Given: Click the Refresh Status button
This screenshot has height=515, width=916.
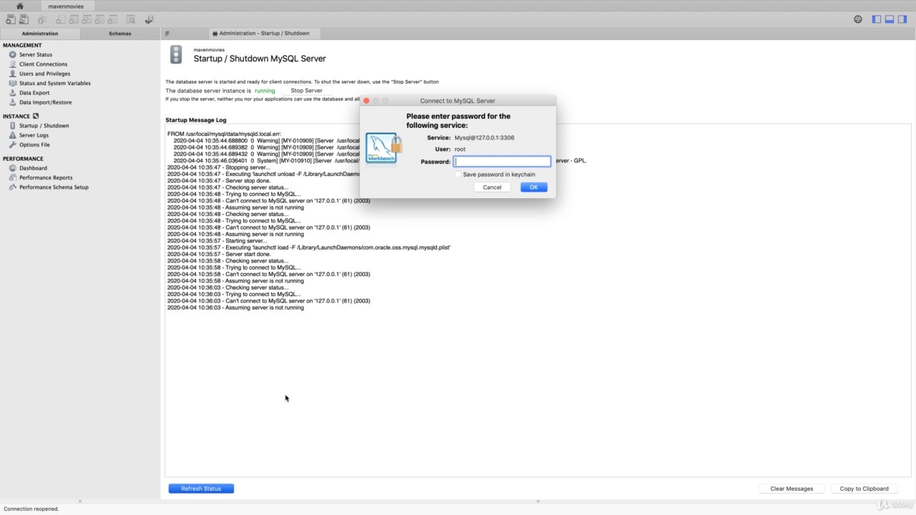Looking at the screenshot, I should pyautogui.click(x=201, y=489).
